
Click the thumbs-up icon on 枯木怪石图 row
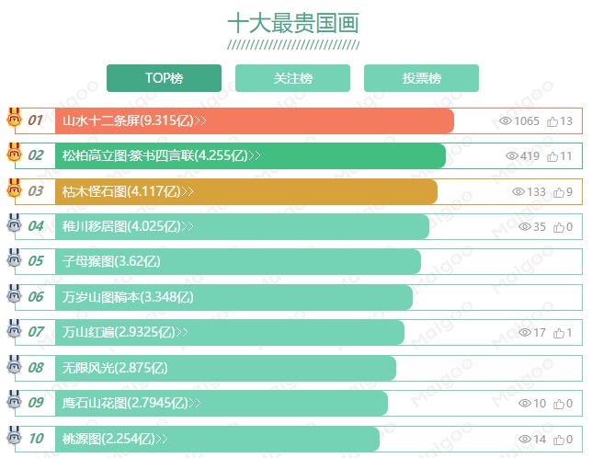click(559, 192)
